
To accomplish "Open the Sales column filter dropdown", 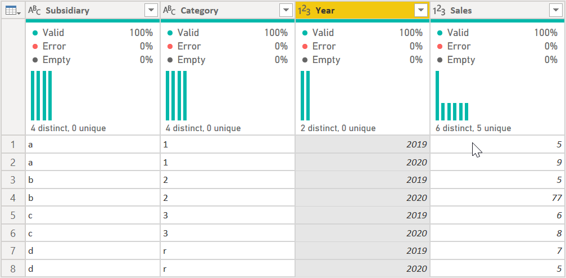I will tap(555, 11).
